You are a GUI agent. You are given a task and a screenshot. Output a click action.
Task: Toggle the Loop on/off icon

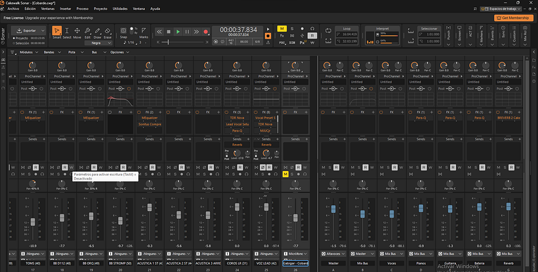pos(328,31)
